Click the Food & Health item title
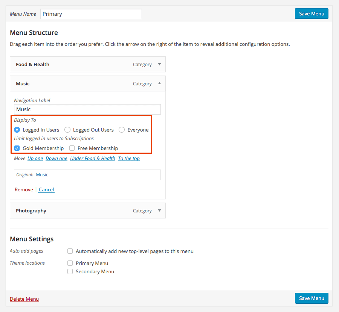This screenshot has width=339, height=312. (x=32, y=65)
